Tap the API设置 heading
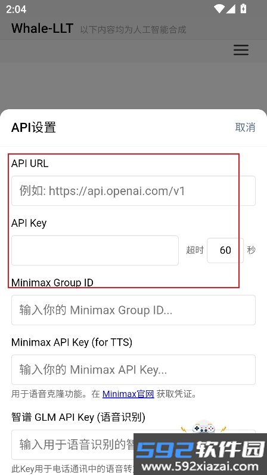 [33, 127]
